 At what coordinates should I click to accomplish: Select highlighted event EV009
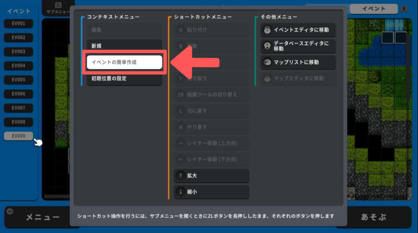[19, 136]
